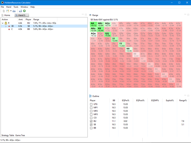Screen dimensions: 191x143
Task: Switch to the Strategy Table view
Action: coord(8,135)
